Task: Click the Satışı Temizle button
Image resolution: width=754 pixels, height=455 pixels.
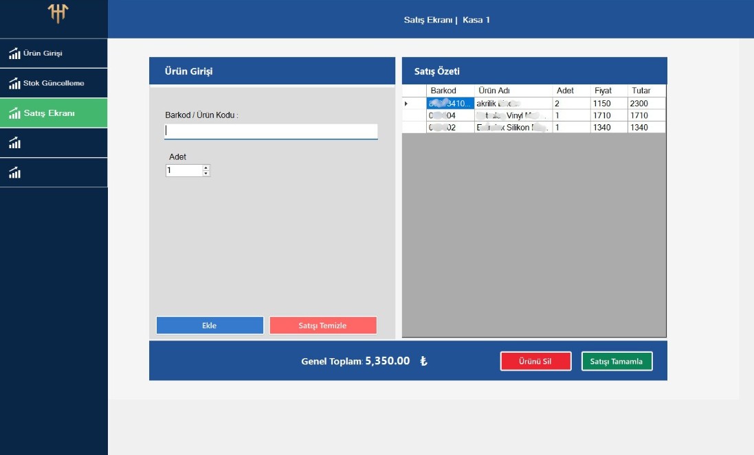Action: [322, 325]
